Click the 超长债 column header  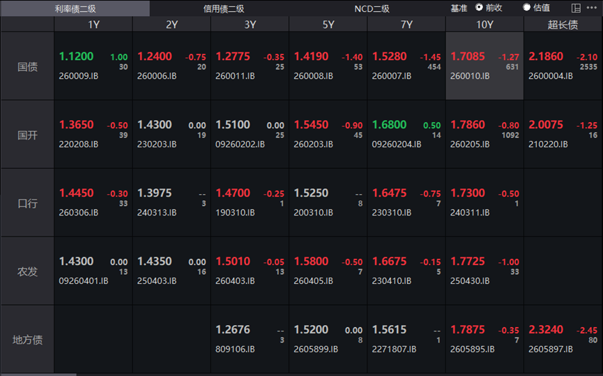[x=563, y=24]
